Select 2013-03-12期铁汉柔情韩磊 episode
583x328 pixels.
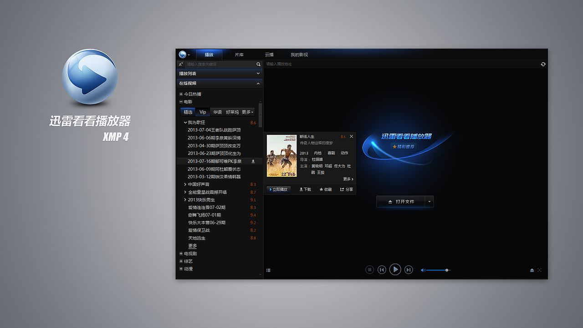[x=214, y=177]
